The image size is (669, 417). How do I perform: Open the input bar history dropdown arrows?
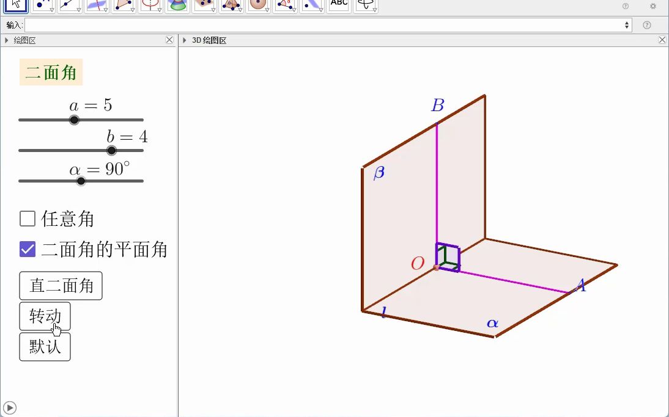pos(626,25)
